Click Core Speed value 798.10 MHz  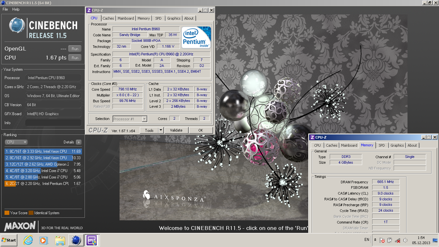pyautogui.click(x=128, y=89)
